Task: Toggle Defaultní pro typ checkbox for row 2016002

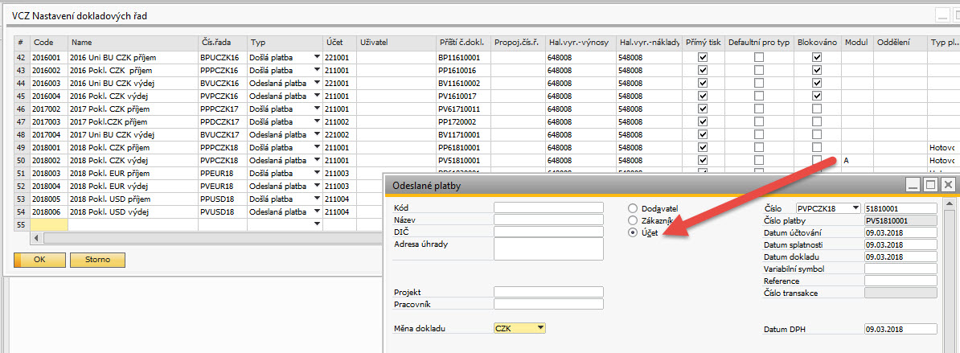Action: [758, 70]
